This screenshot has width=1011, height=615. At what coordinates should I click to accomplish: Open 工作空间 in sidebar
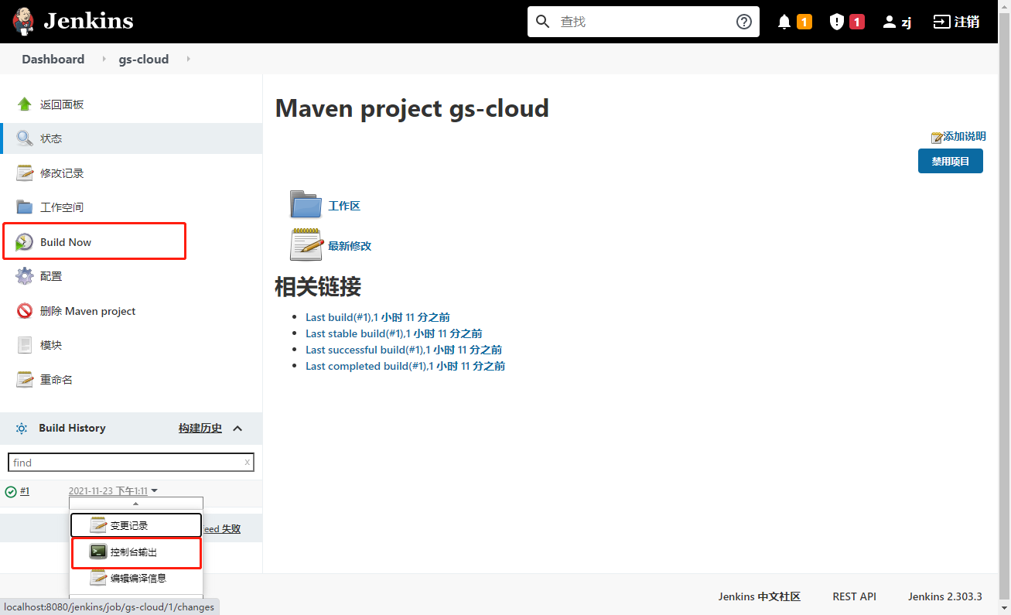coord(62,207)
